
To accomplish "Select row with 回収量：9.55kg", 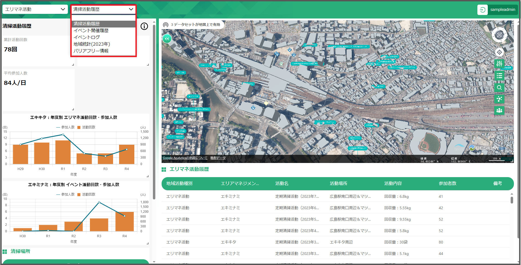I will point(335,219).
